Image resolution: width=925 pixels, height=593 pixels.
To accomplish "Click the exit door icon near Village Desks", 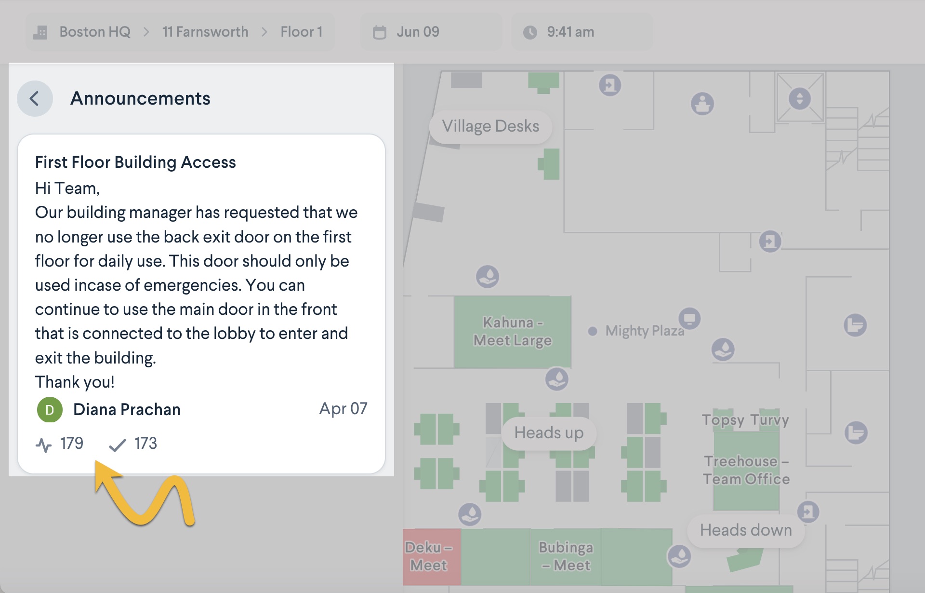I will pyautogui.click(x=610, y=85).
